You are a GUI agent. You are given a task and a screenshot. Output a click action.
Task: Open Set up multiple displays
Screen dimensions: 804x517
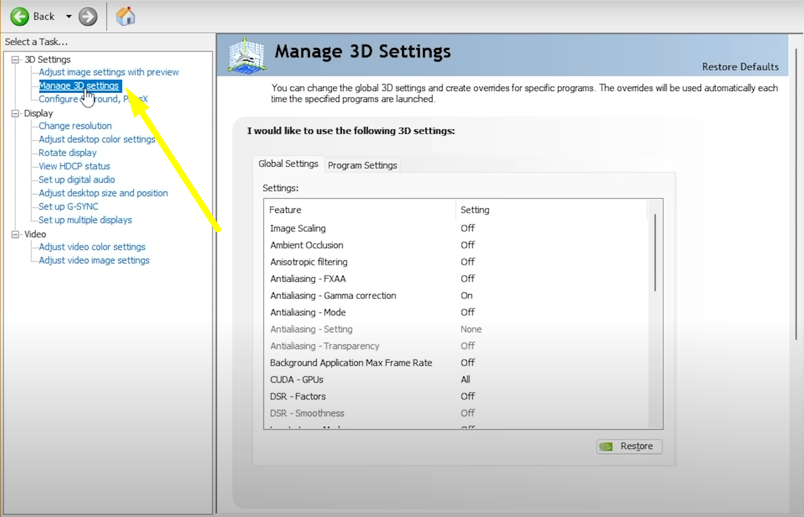tap(85, 220)
